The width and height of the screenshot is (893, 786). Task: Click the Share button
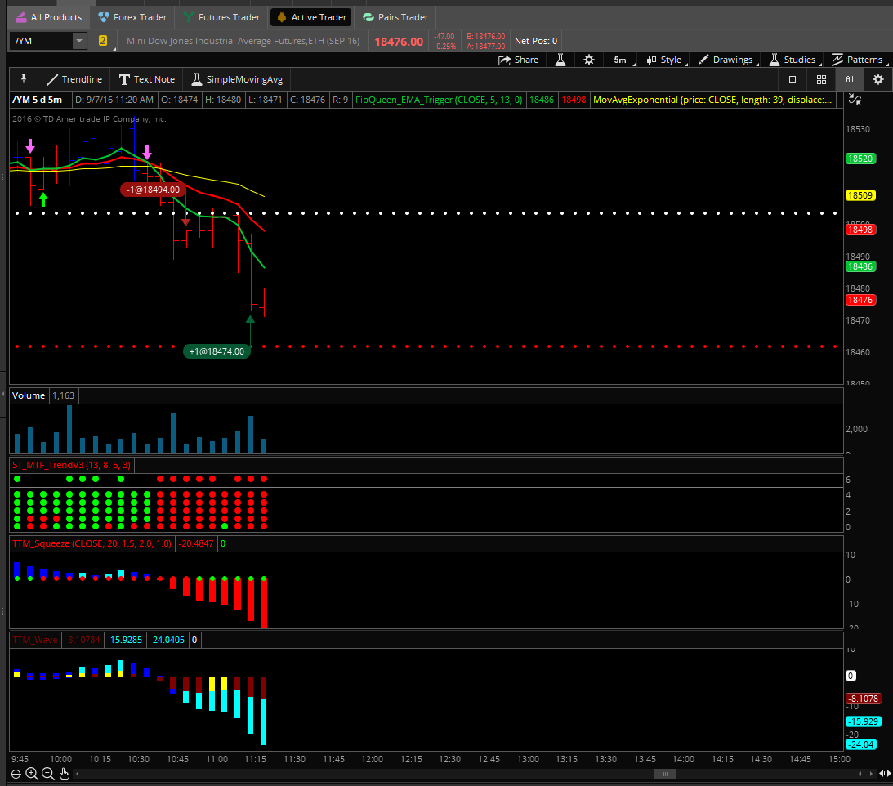click(x=518, y=60)
